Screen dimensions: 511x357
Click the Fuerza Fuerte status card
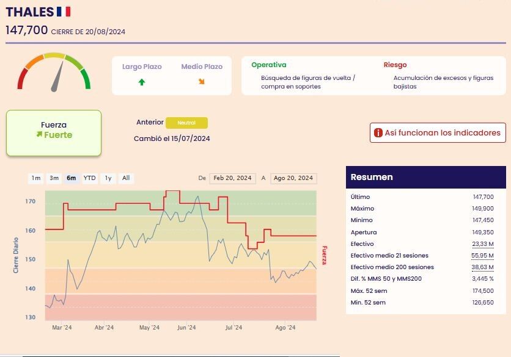coord(54,133)
